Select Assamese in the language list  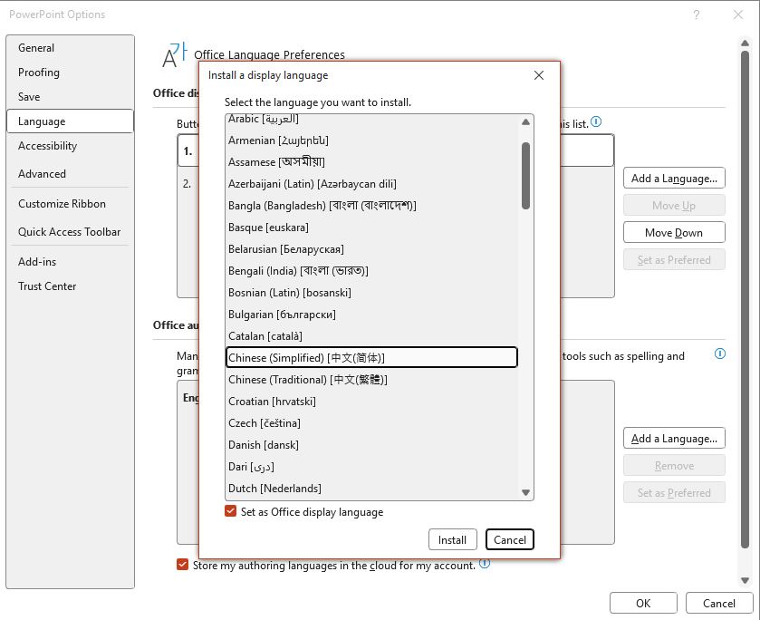pos(371,162)
